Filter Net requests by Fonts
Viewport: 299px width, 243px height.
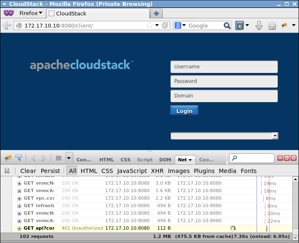pyautogui.click(x=248, y=171)
